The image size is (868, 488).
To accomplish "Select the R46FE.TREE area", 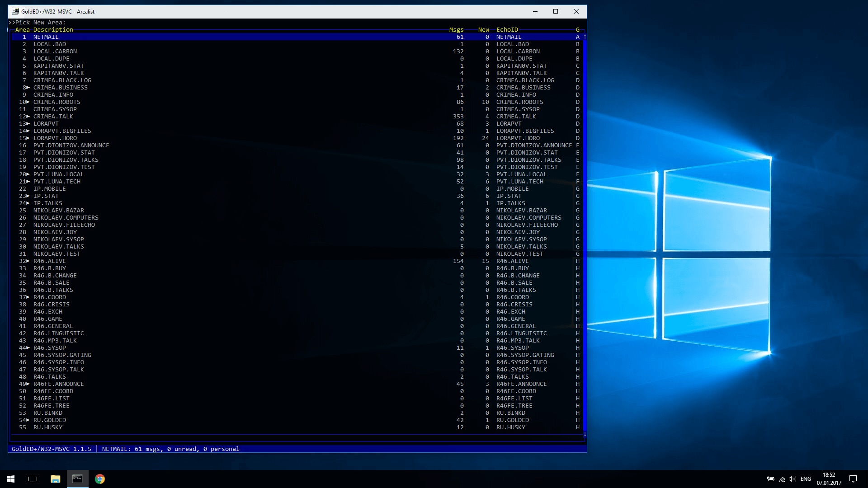I will click(297, 406).
